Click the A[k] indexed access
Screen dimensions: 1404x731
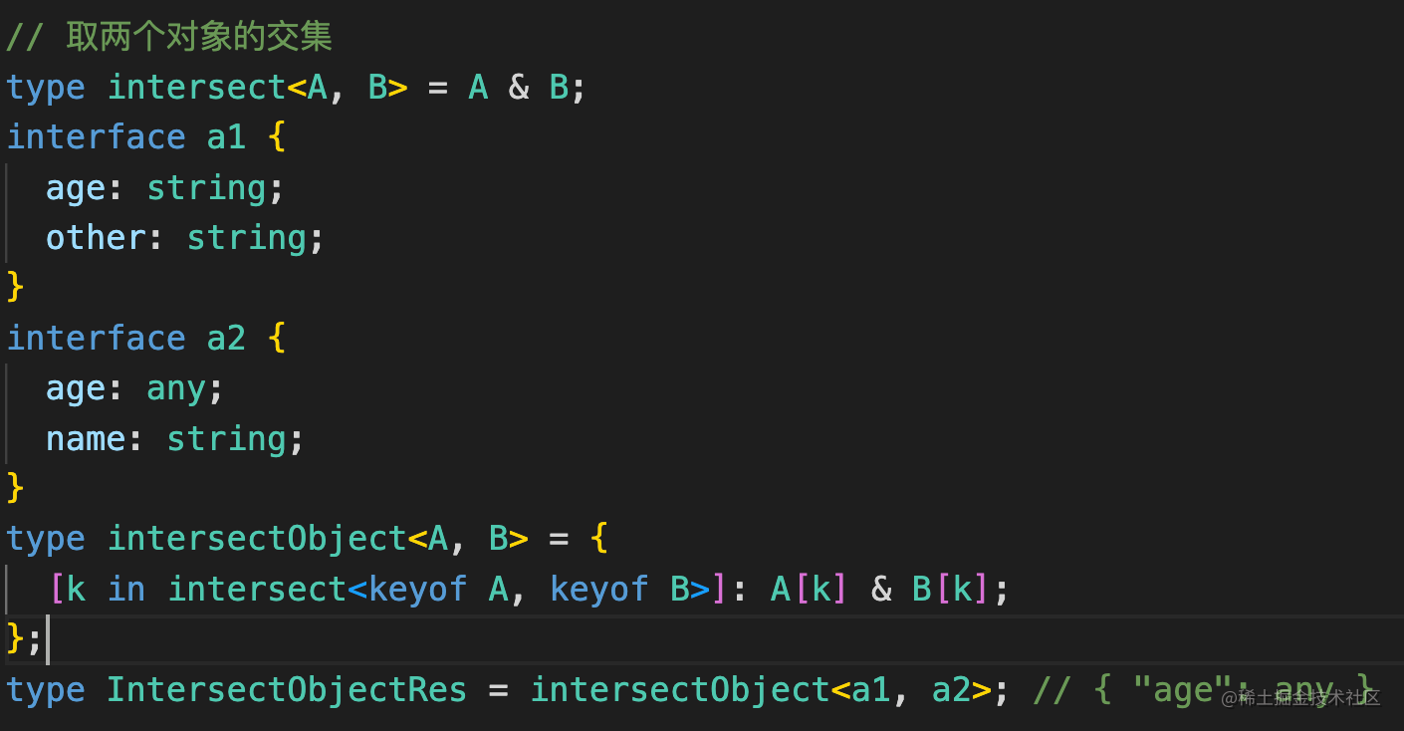(809, 590)
